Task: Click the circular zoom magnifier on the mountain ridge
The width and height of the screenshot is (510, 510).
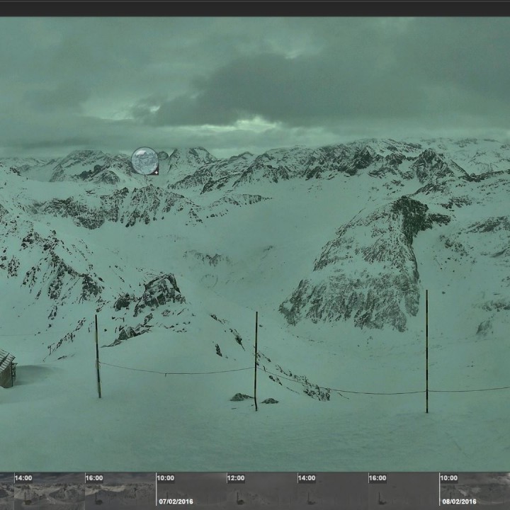Action: 144,161
